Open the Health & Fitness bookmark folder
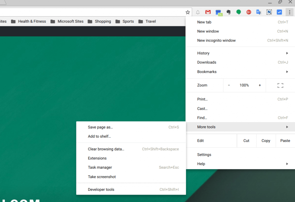This screenshot has width=295, height=202. pos(29,21)
